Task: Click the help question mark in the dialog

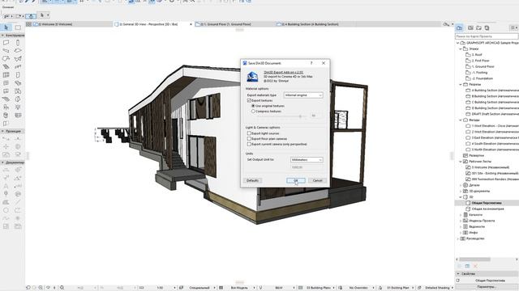Action: tap(311, 63)
